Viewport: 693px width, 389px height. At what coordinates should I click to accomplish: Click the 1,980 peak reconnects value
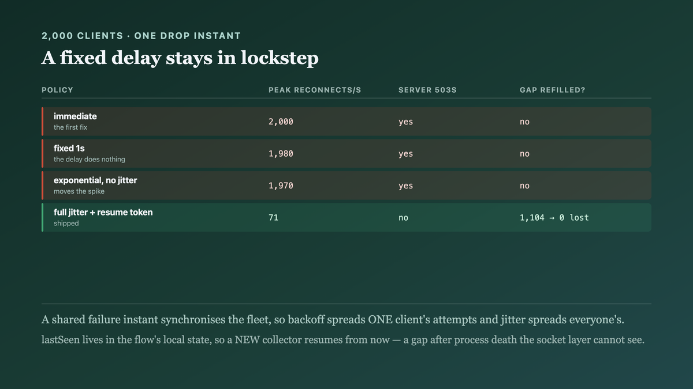[281, 154]
